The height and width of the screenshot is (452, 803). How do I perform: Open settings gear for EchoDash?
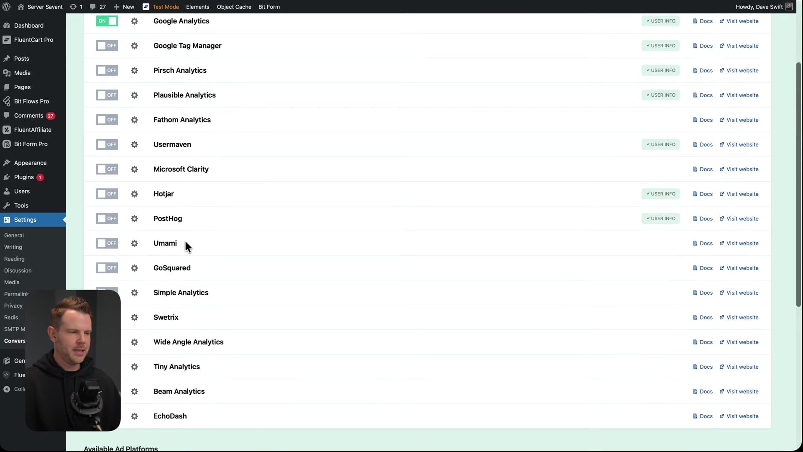134,416
